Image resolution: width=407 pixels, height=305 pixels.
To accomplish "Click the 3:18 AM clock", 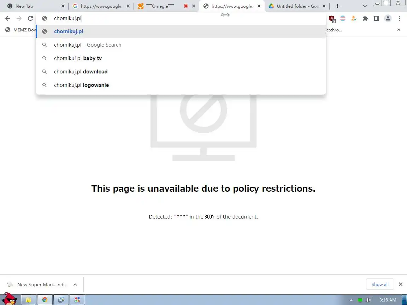I will 388,300.
